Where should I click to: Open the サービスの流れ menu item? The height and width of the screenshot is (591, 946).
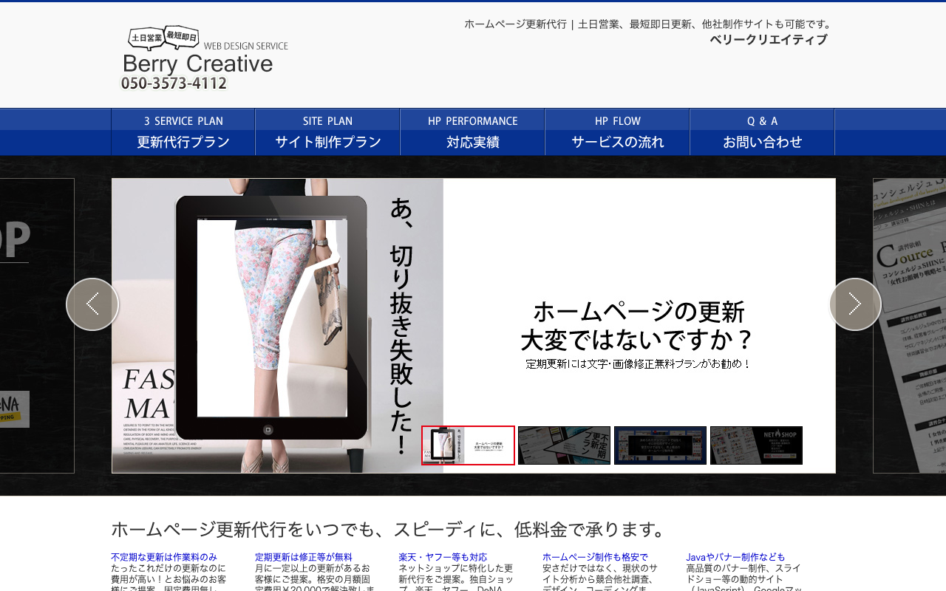click(x=618, y=132)
